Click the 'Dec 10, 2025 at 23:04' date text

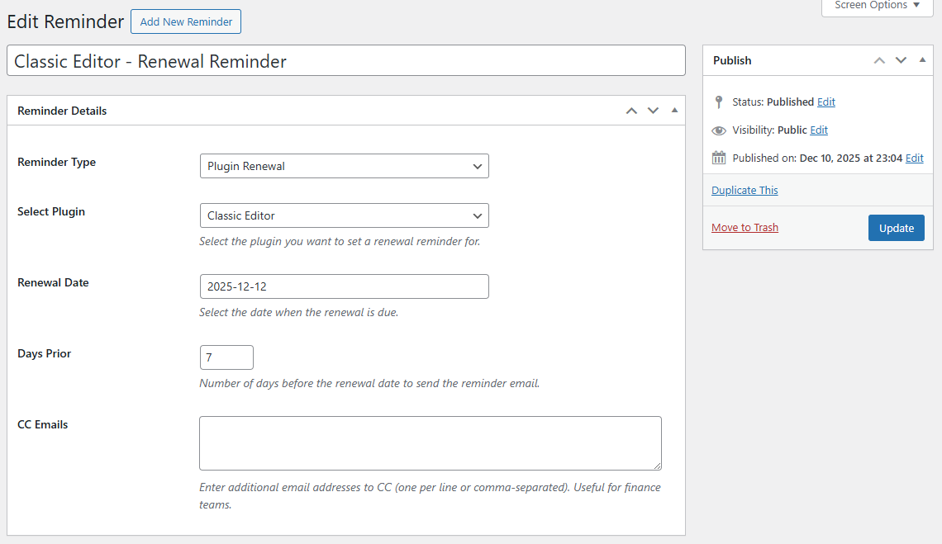point(850,158)
